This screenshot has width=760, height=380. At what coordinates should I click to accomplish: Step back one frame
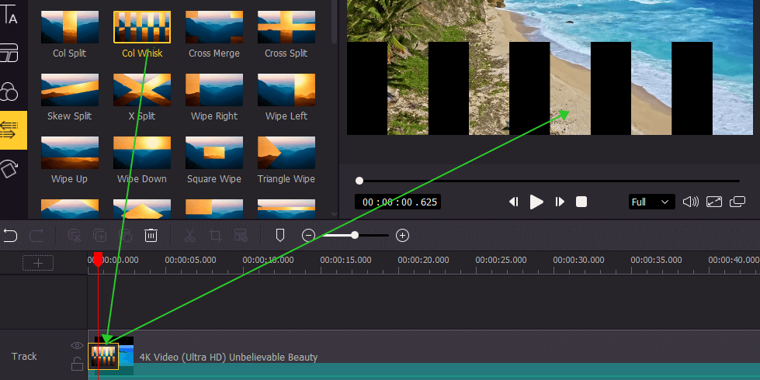tap(513, 202)
